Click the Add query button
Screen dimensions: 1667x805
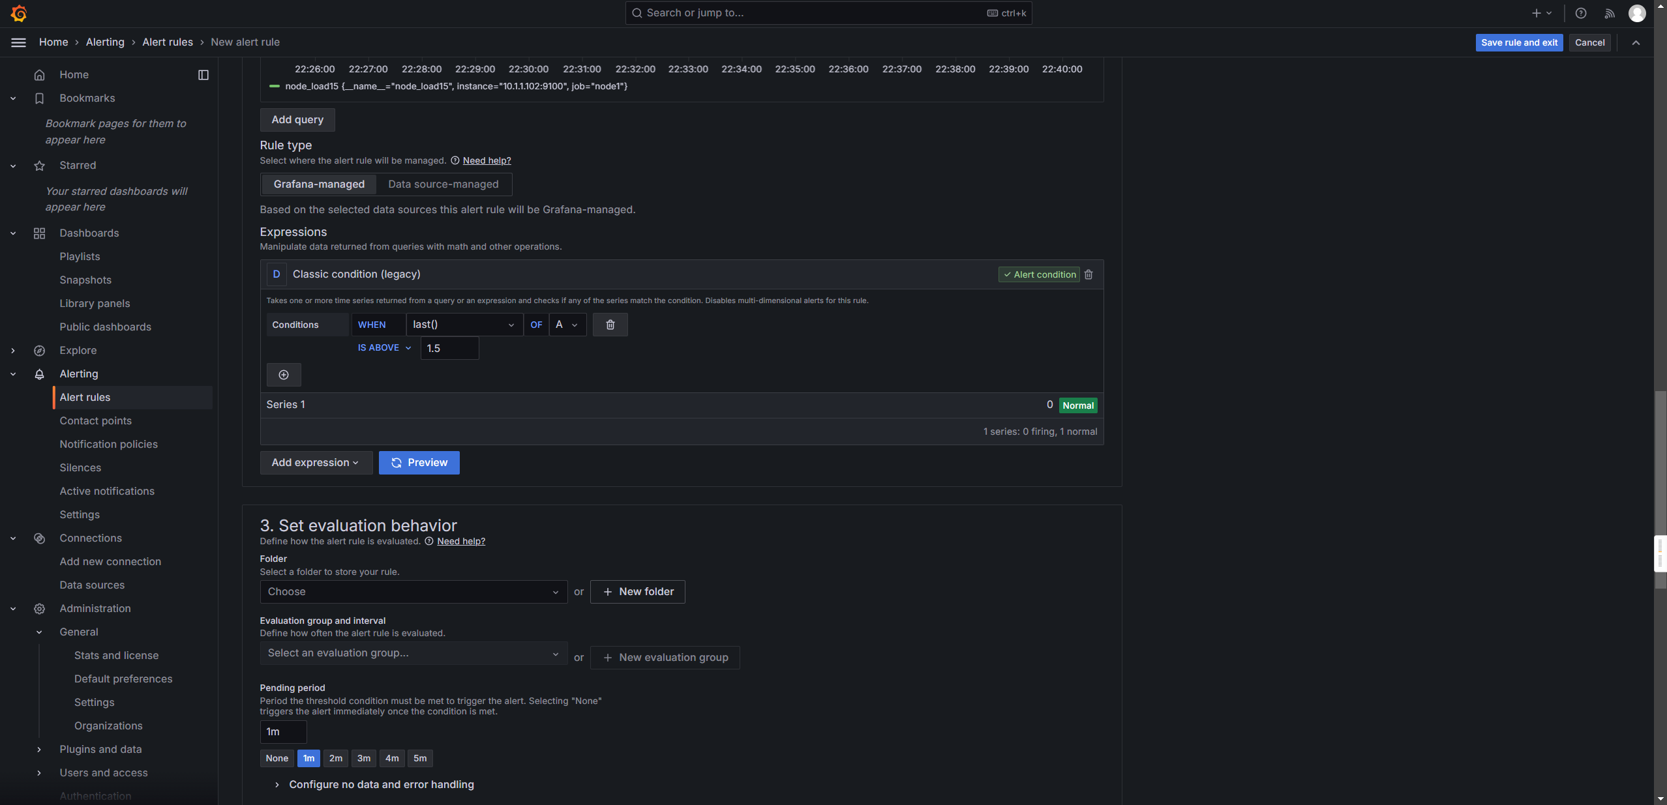point(297,120)
